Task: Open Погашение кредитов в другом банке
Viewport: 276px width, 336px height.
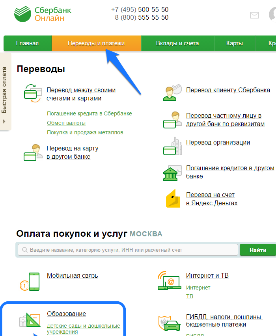Action: pyautogui.click(x=230, y=172)
